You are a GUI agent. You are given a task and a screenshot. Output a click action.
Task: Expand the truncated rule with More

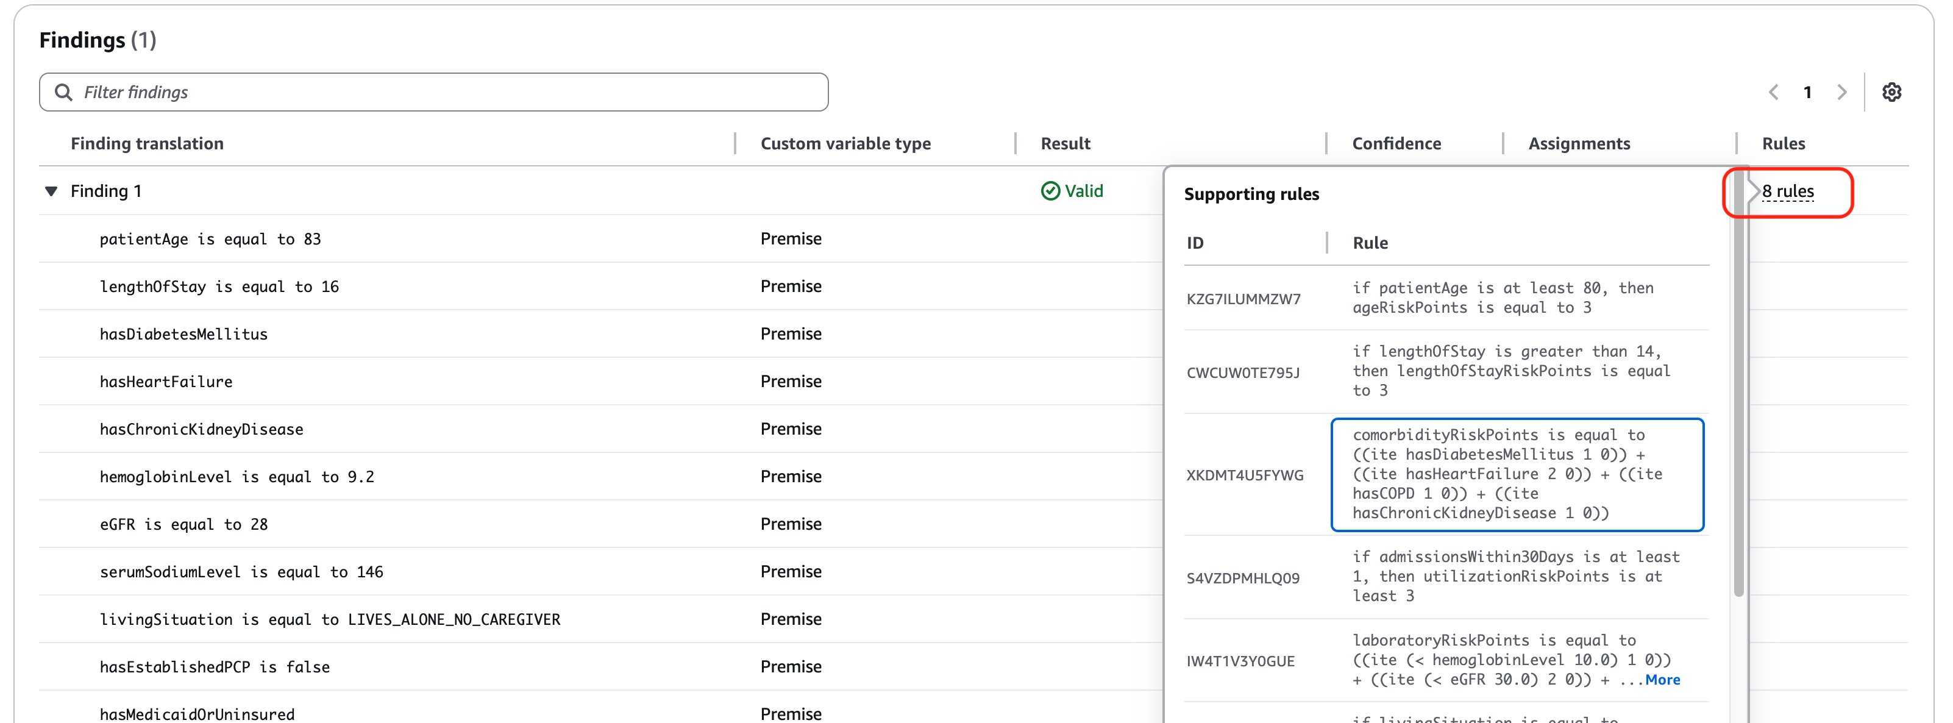[x=1662, y=680]
